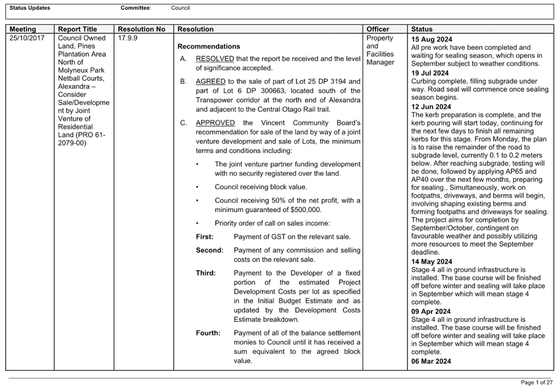The image size is (559, 386).
Task: Click the 'Recommendations' heading
Action: (209, 46)
